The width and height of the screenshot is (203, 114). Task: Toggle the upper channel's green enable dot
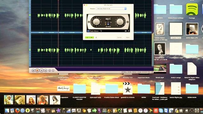(x=30, y=15)
